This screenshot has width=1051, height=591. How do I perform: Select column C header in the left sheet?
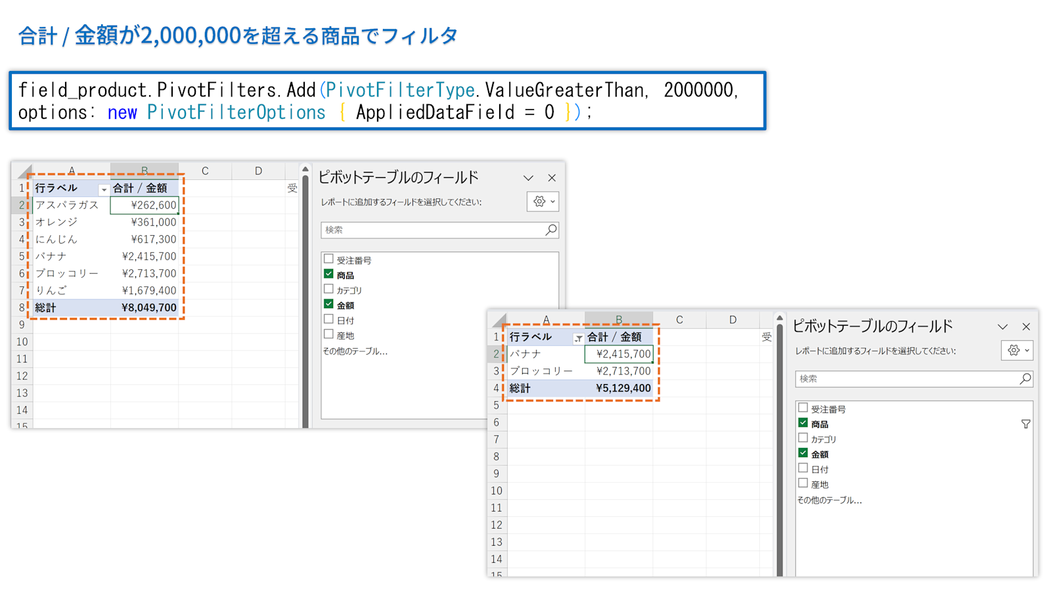pos(205,171)
